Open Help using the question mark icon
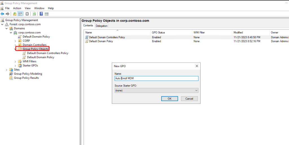 click(41, 14)
